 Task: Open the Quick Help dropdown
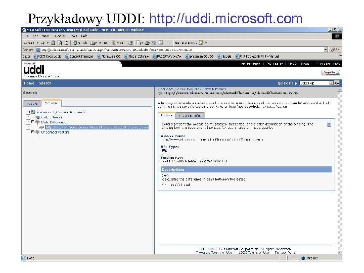316,83
